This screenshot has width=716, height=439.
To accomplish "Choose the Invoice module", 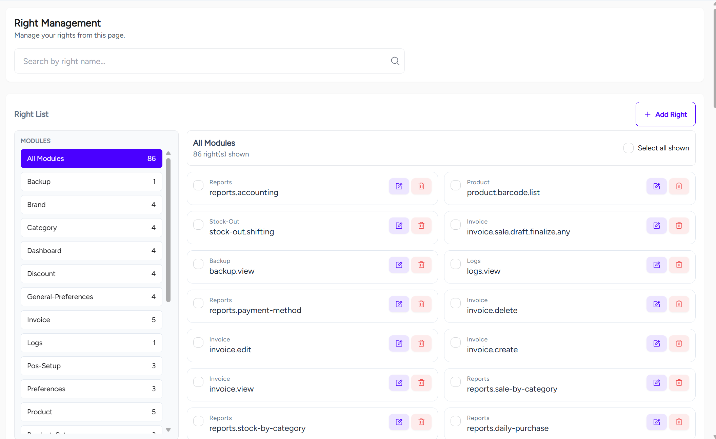I will click(92, 320).
